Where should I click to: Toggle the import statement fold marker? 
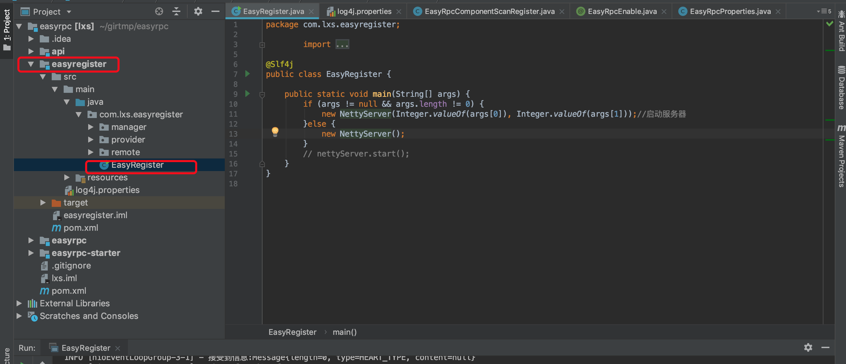pyautogui.click(x=262, y=45)
